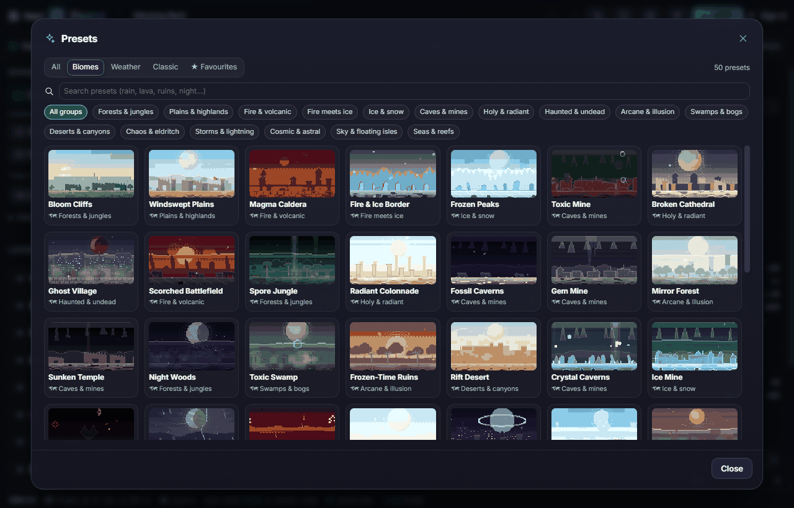794x508 pixels.
Task: Toggle the Fire & volcanic filter chip
Action: click(267, 112)
